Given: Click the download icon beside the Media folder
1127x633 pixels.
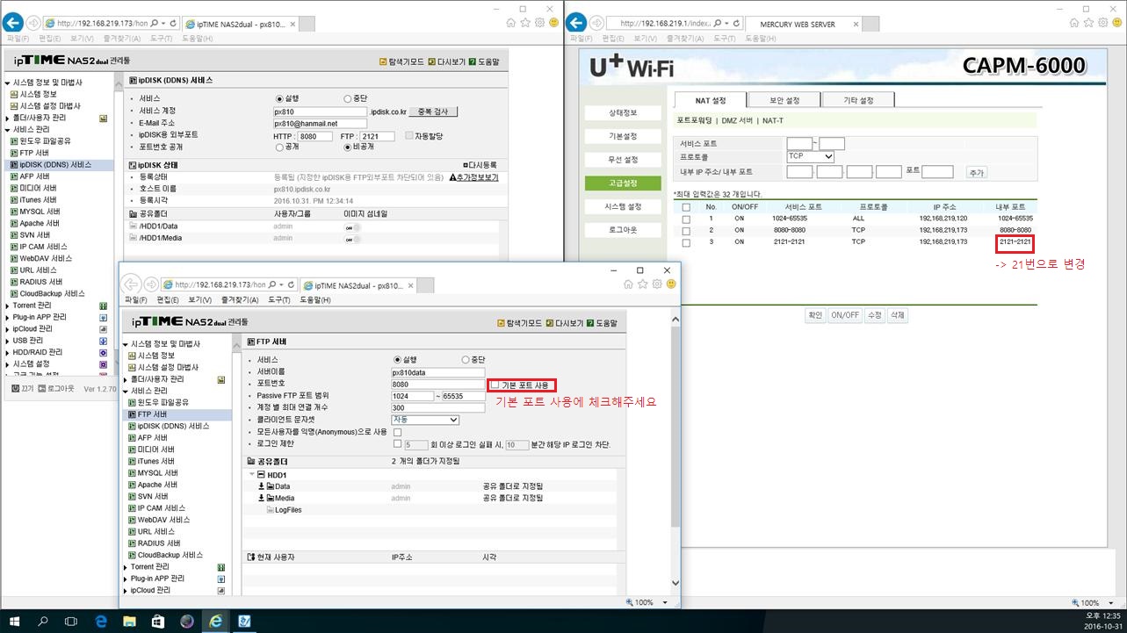Looking at the screenshot, I should (x=261, y=499).
